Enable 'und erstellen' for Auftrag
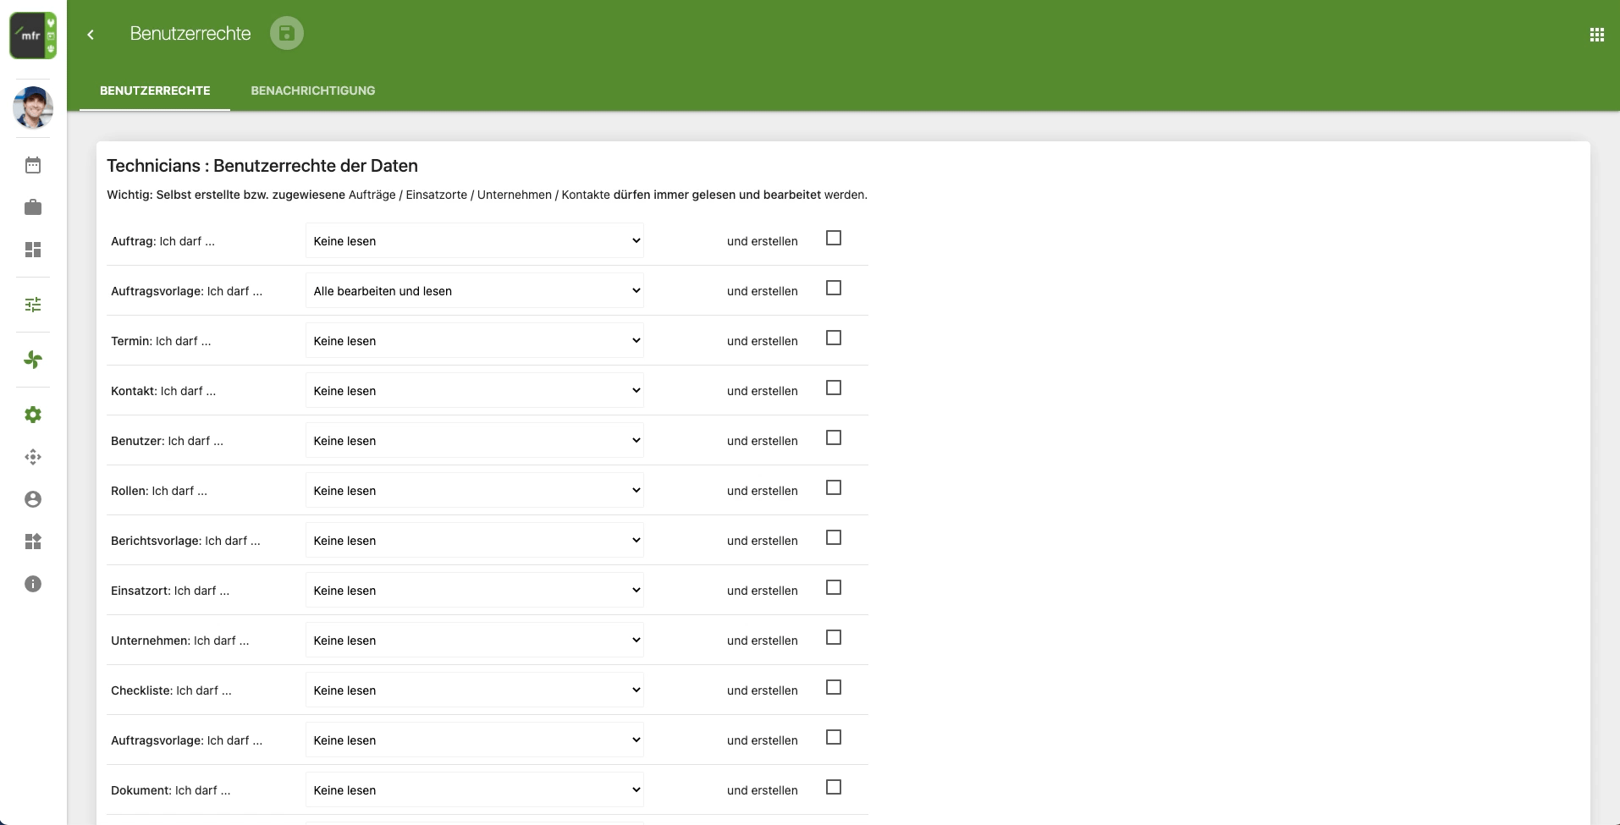The image size is (1620, 825). tap(834, 239)
